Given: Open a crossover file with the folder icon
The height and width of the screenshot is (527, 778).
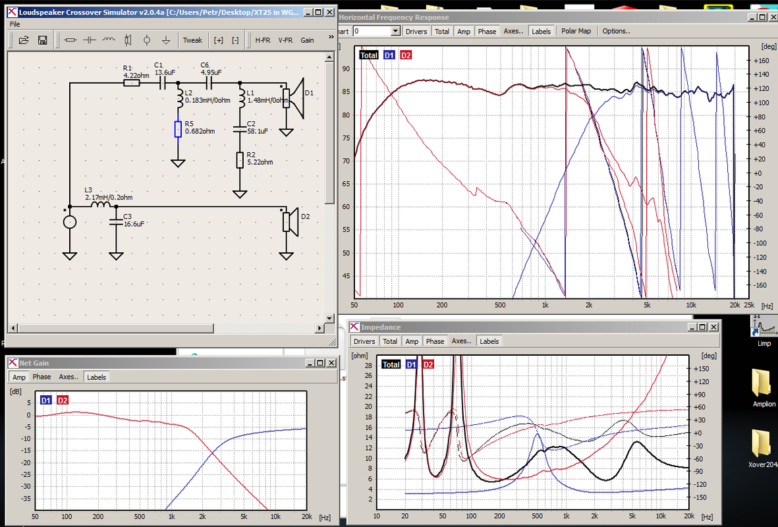Looking at the screenshot, I should [x=24, y=40].
